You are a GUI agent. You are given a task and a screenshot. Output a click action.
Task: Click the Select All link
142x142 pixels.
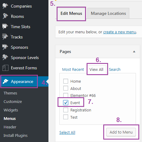coord(67,132)
